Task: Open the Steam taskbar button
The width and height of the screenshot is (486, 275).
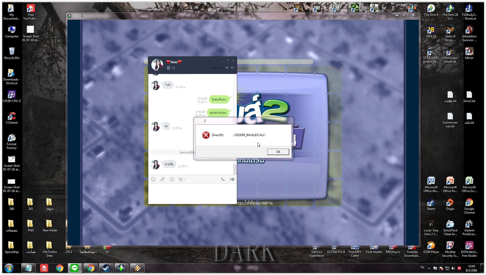Action: (x=106, y=268)
